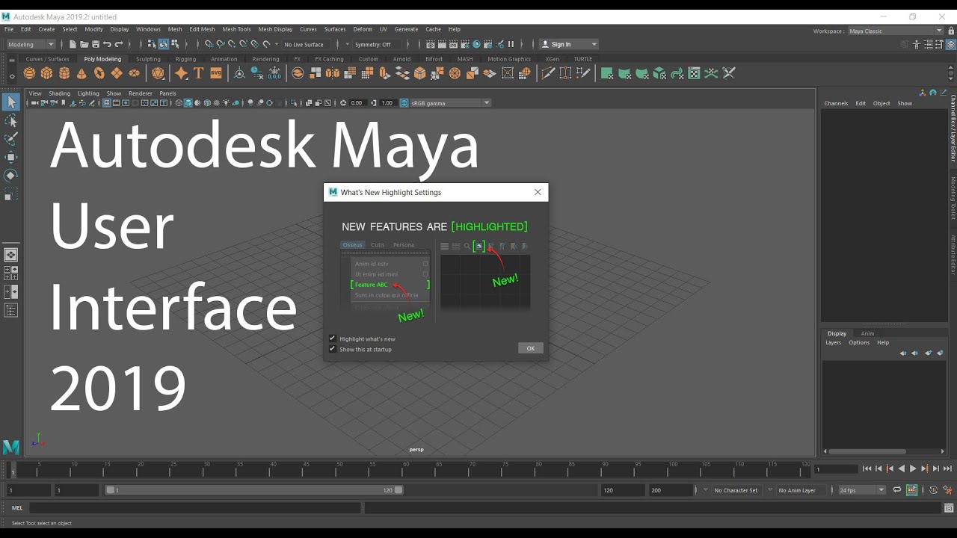Viewport: 957px width, 538px height.
Task: Save the scene with the floppy icon
Action: pyautogui.click(x=95, y=44)
